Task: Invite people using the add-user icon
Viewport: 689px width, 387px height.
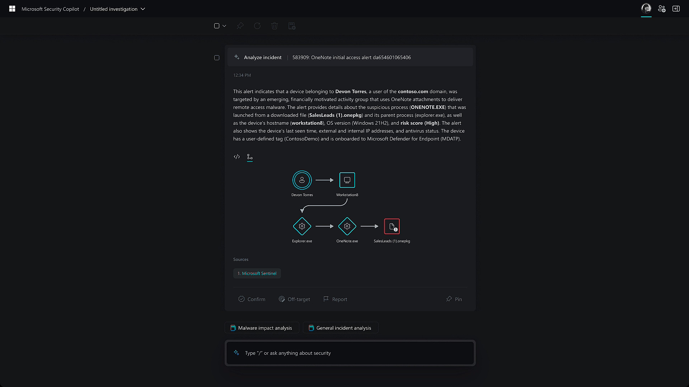Action: pos(662,9)
